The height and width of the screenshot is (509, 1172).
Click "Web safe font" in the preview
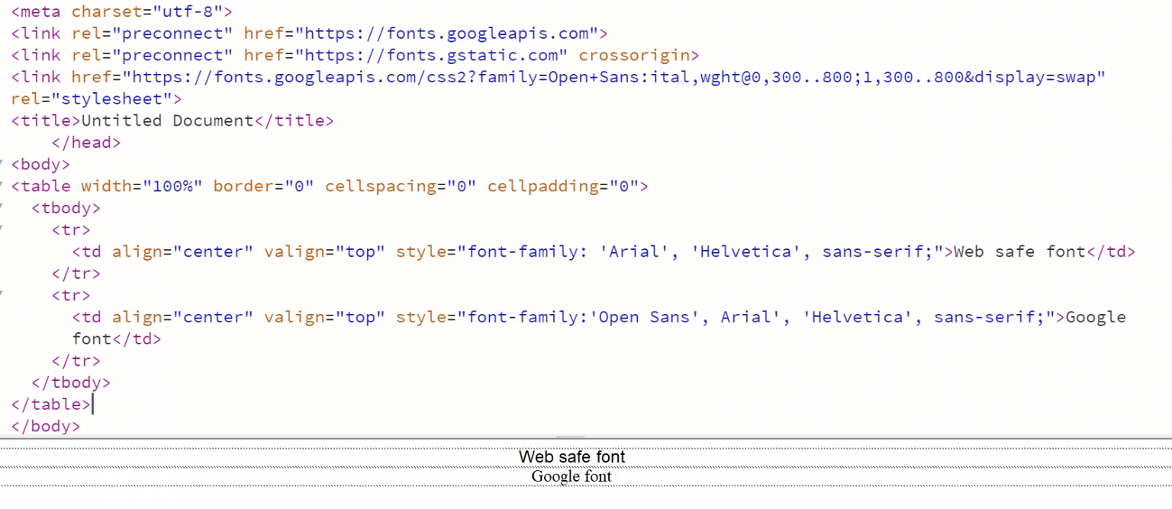tap(572, 457)
